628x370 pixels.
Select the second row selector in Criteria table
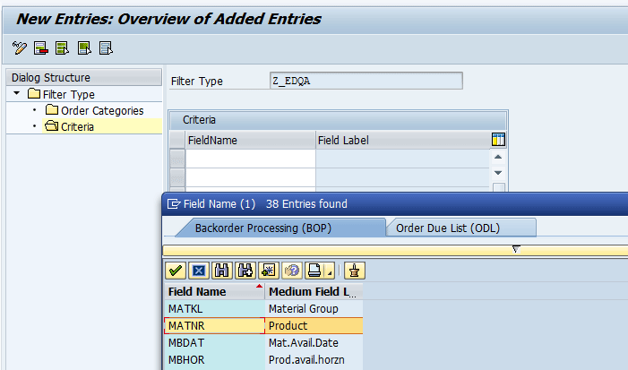pyautogui.click(x=177, y=177)
